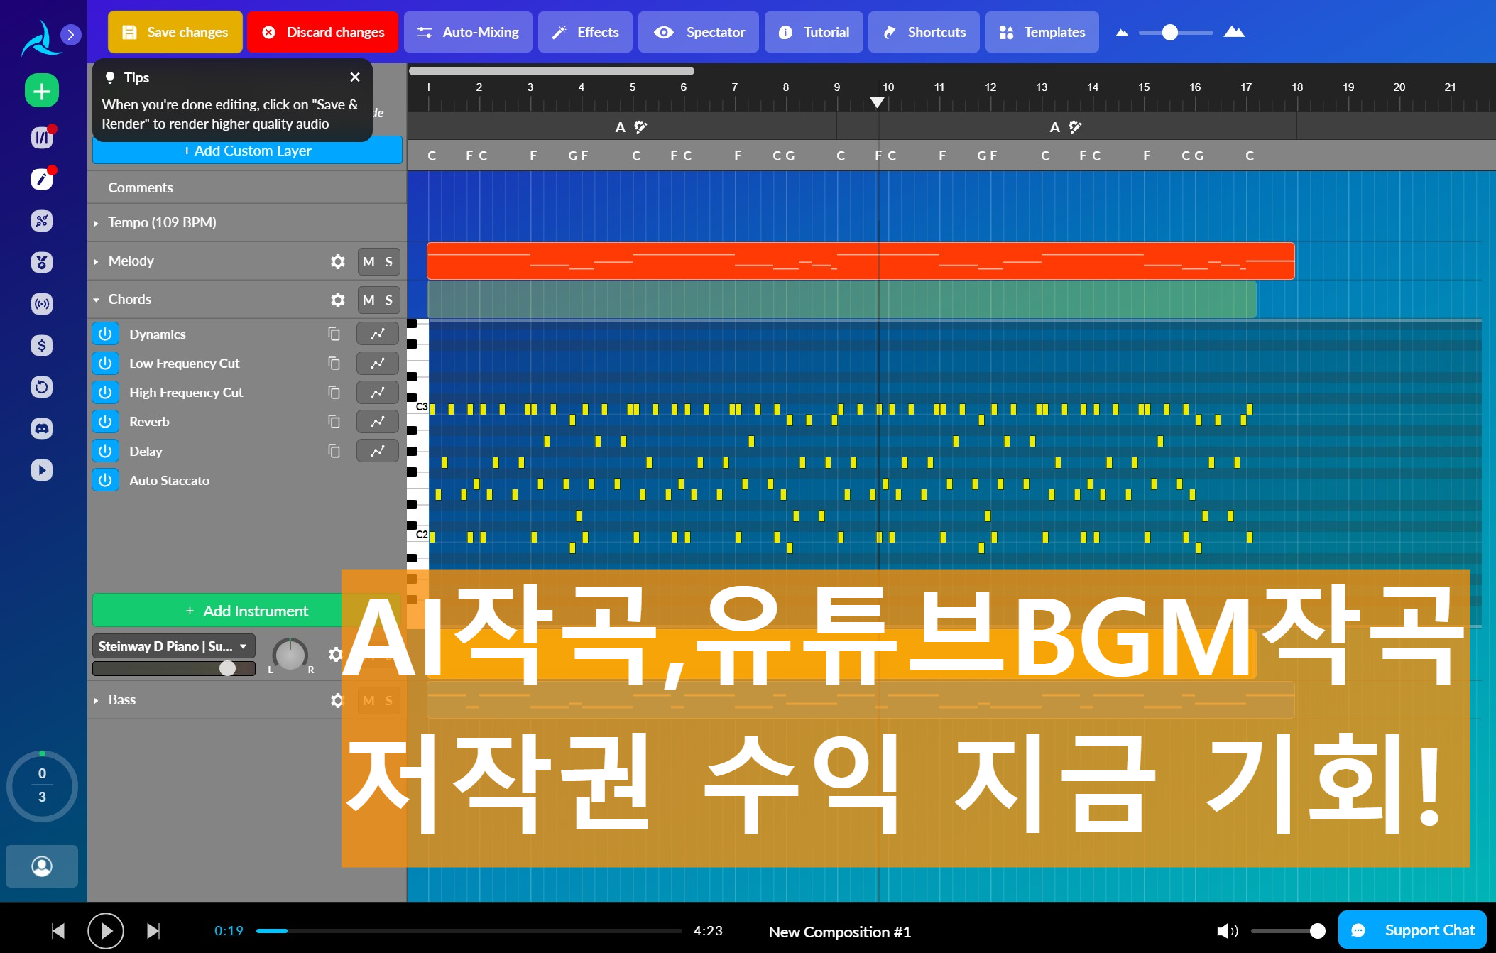Click the account profile icon

coord(42,866)
